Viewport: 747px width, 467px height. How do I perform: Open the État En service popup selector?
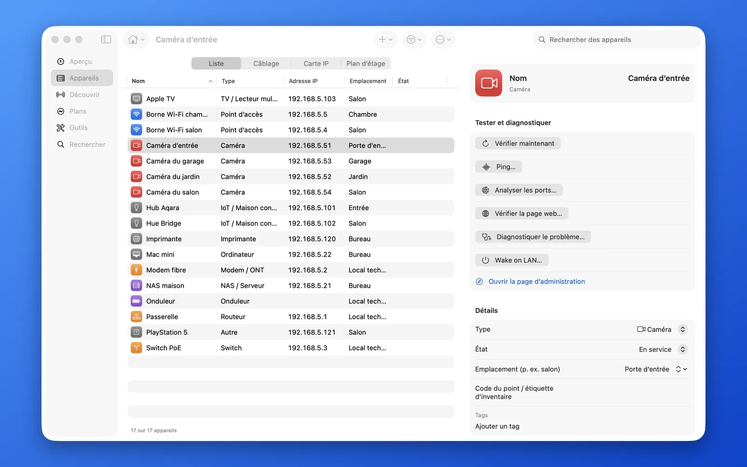pyautogui.click(x=663, y=349)
